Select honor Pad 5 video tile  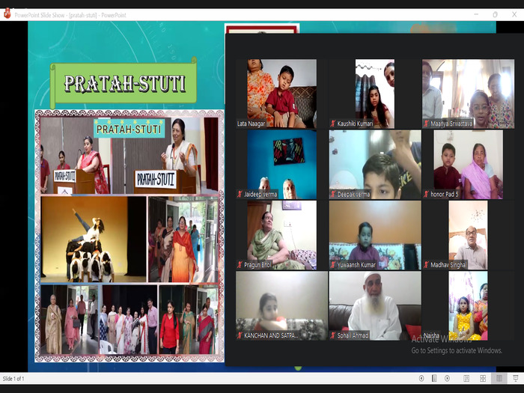468,165
